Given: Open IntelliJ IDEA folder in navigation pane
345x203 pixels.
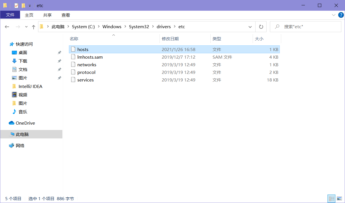Looking at the screenshot, I should (x=30, y=86).
